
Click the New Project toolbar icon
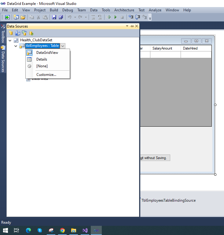pos(16,17)
